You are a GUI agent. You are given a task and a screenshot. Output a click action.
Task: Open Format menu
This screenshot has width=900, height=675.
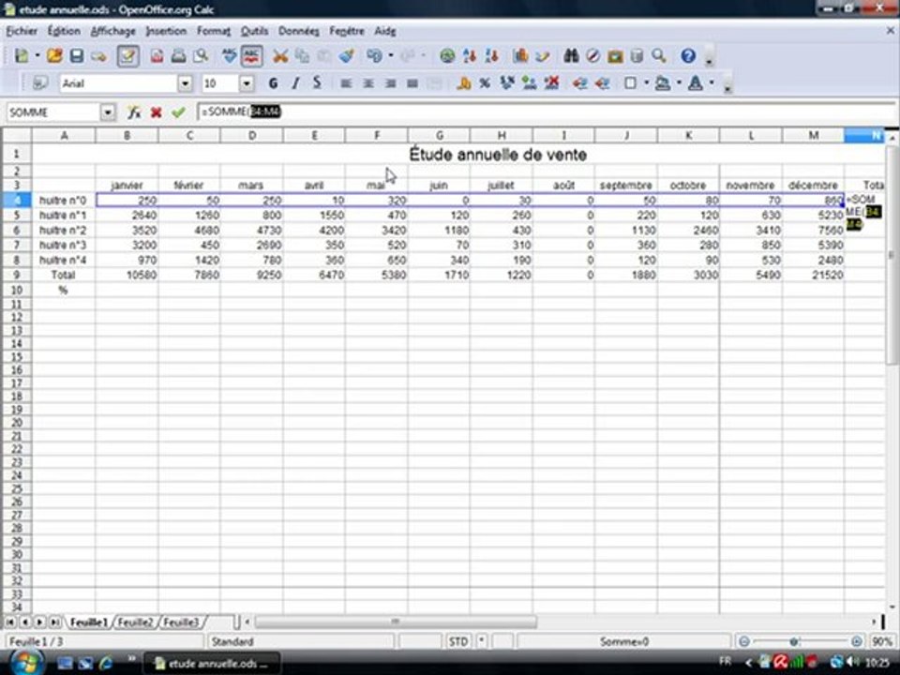point(214,31)
